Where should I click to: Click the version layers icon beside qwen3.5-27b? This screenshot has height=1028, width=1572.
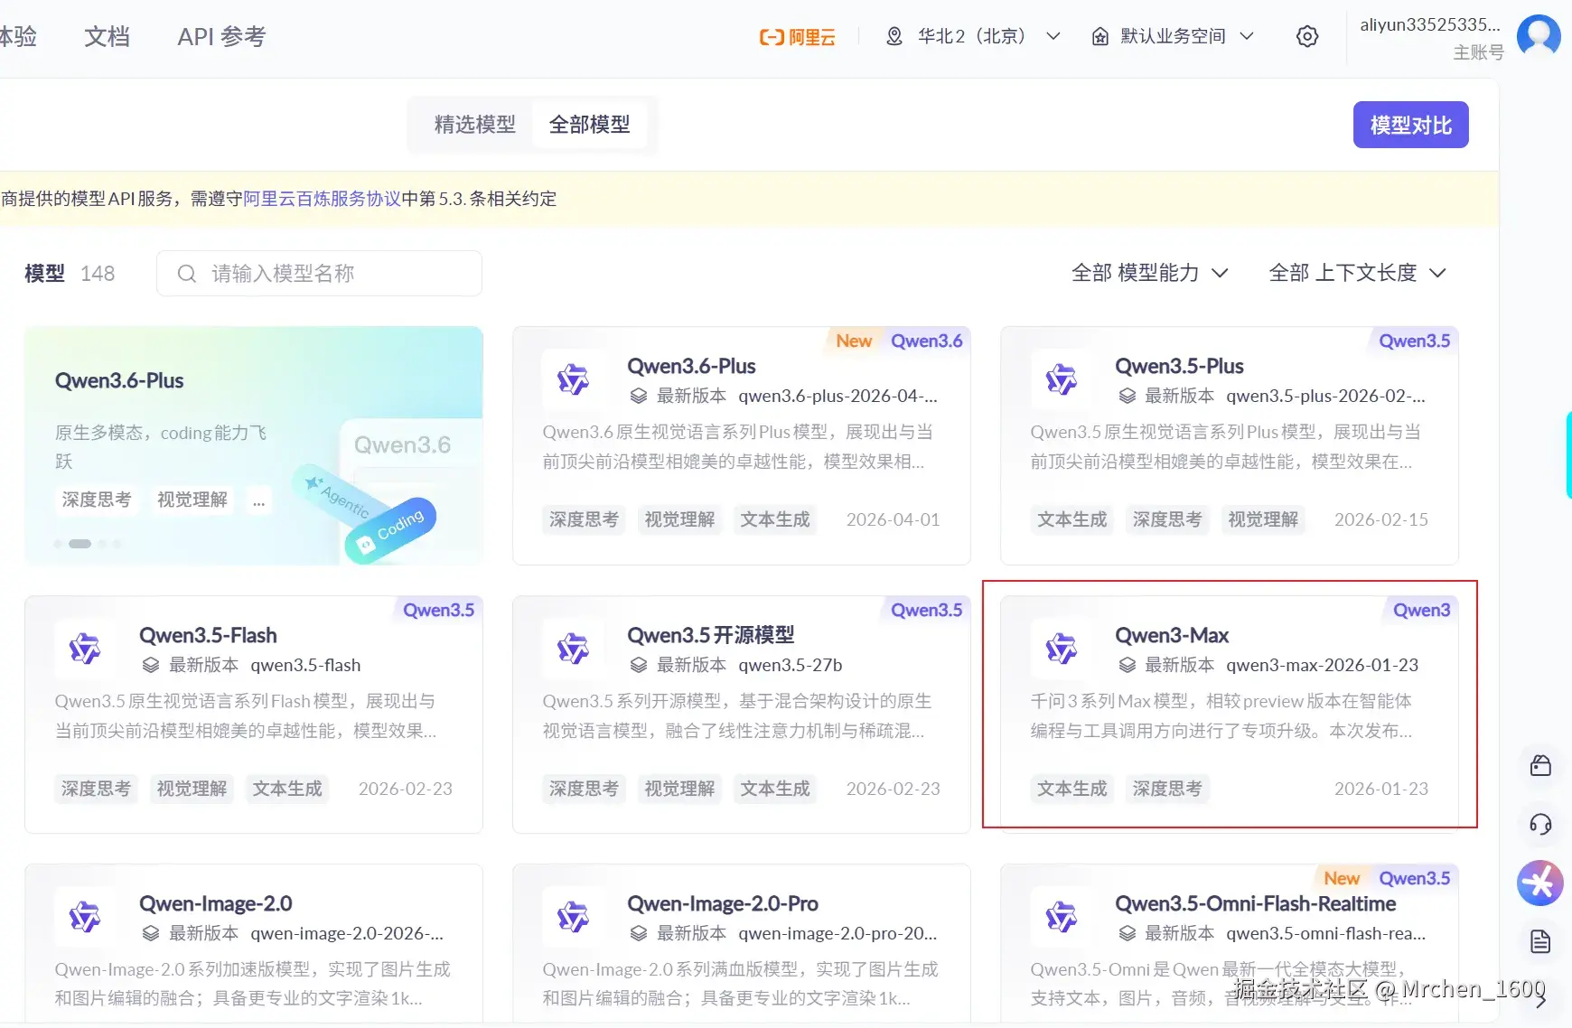[639, 665]
